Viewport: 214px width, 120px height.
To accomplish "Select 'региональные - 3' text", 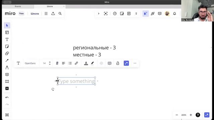I will coord(94,48).
